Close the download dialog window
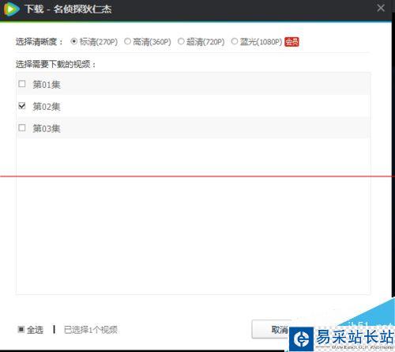Screen dimensions: 395x352 pos(381,8)
